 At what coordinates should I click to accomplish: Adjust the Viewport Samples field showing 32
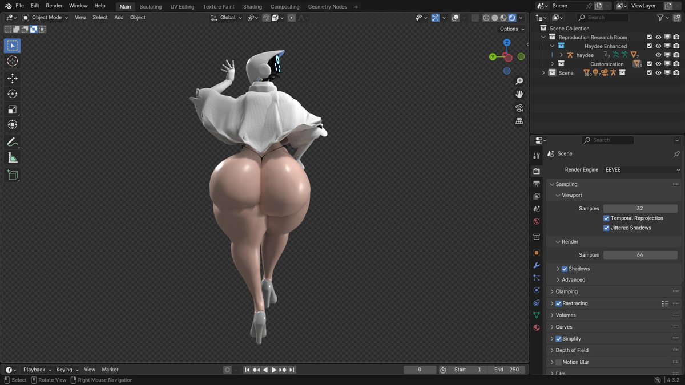[640, 209]
